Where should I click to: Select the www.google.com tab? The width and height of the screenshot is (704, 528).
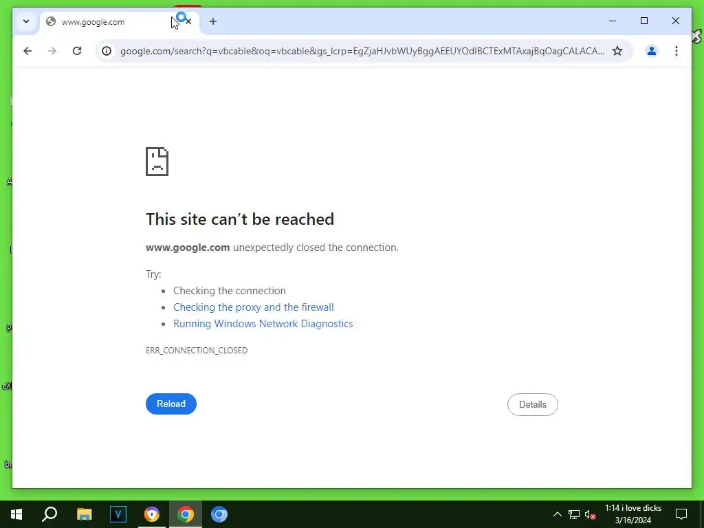[x=120, y=21]
